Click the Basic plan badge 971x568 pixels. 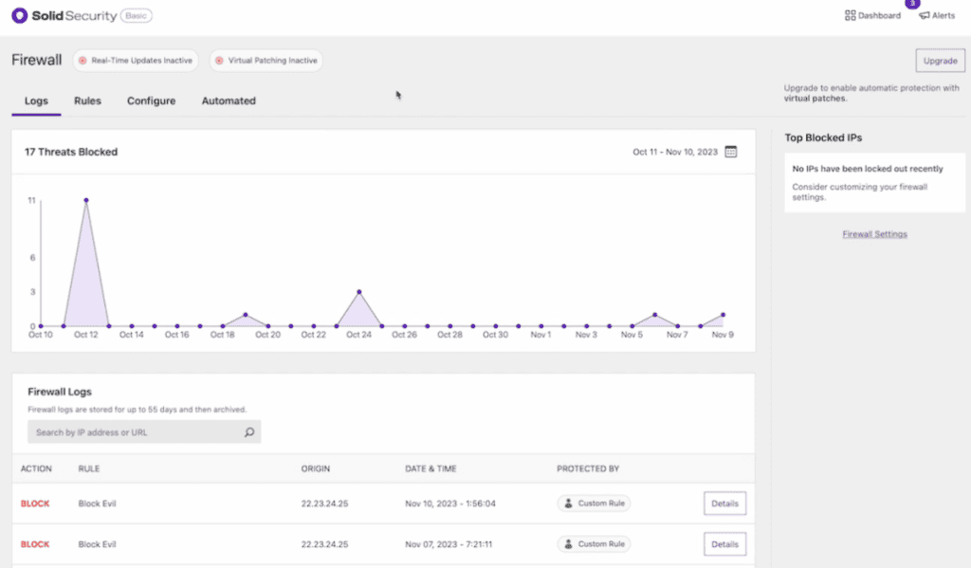coord(137,15)
